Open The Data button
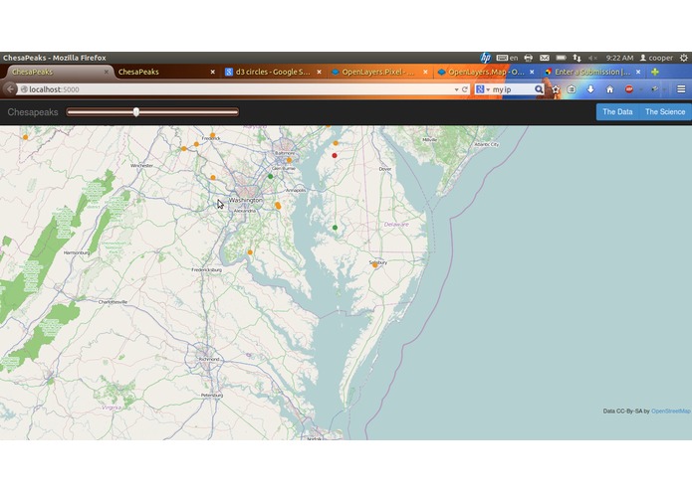Screen dimensions: 692x491 [617, 112]
